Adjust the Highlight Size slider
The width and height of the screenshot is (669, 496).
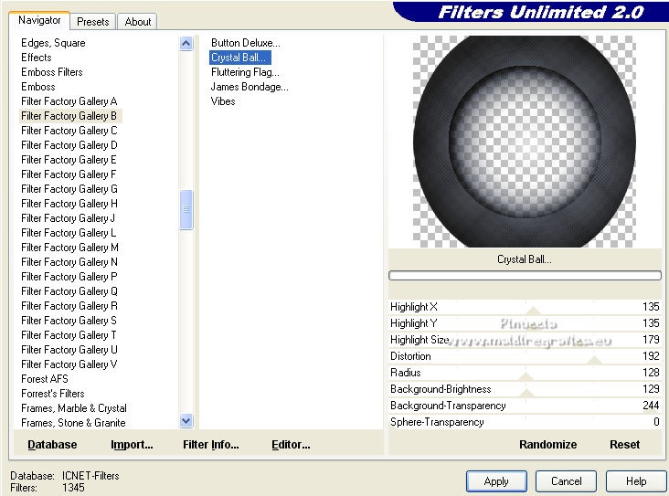point(525,340)
